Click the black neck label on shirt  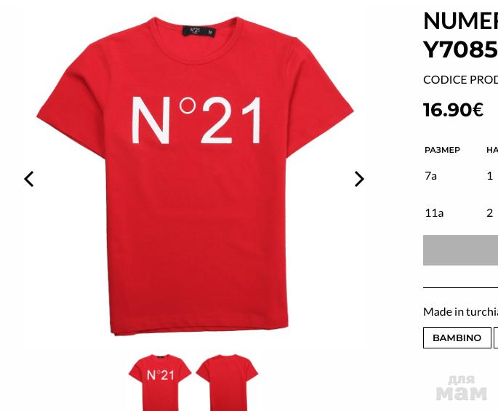[x=198, y=31]
